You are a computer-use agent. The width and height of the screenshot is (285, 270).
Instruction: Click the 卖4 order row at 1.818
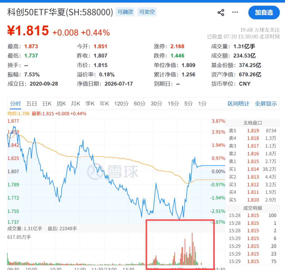253,138
